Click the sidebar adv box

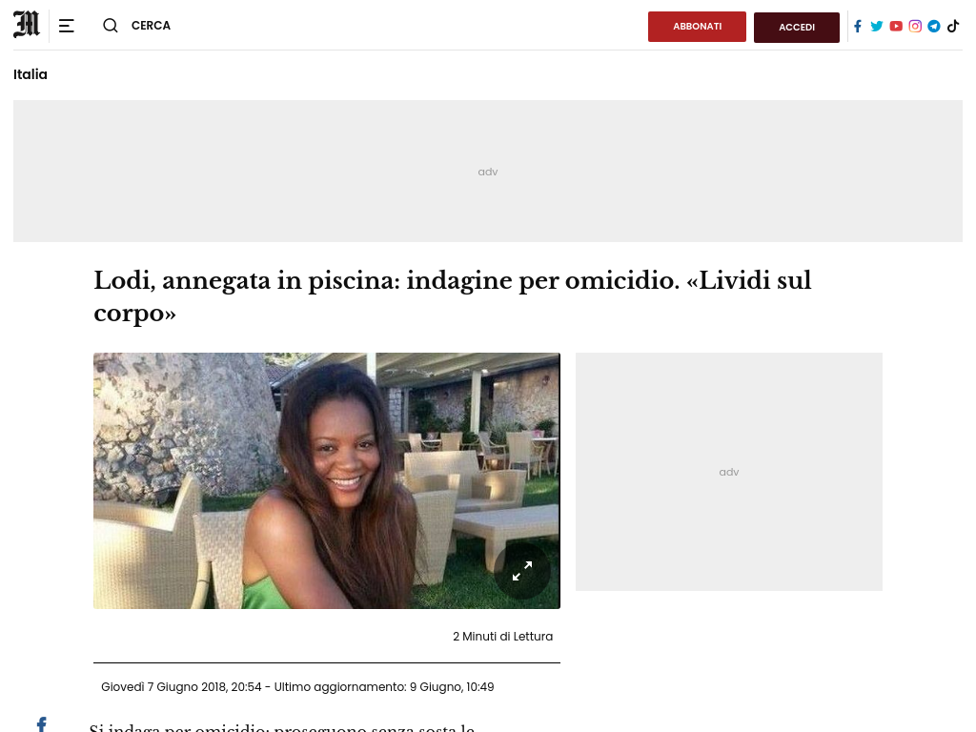pos(729,472)
